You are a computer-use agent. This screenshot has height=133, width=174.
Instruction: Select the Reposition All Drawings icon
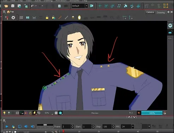[138, 6]
